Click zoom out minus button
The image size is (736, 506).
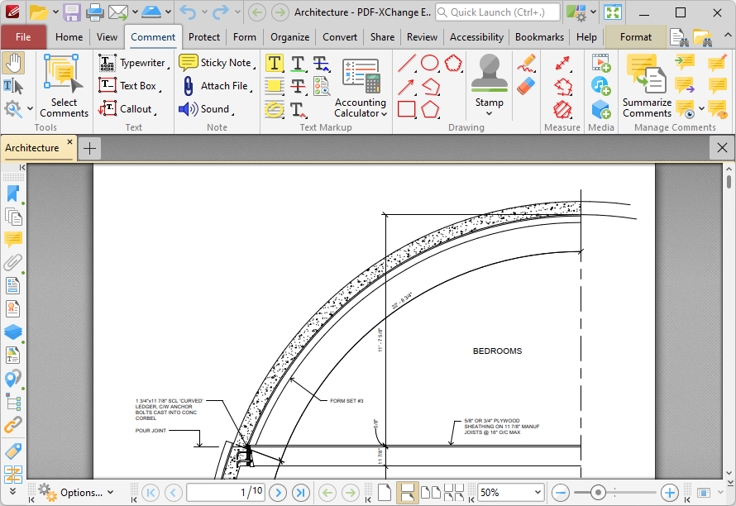[561, 493]
